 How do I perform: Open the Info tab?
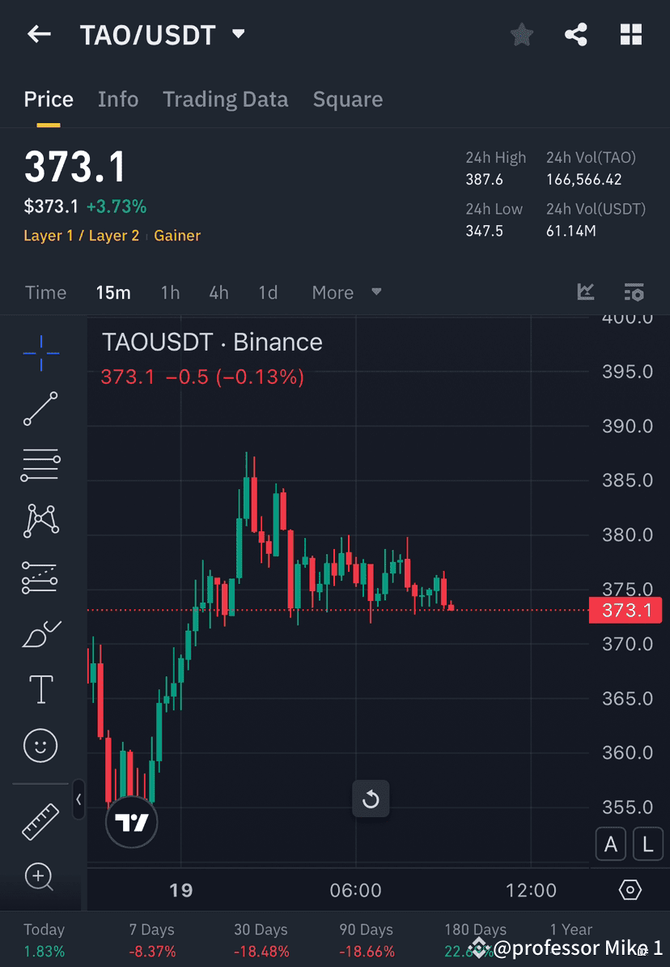(118, 99)
